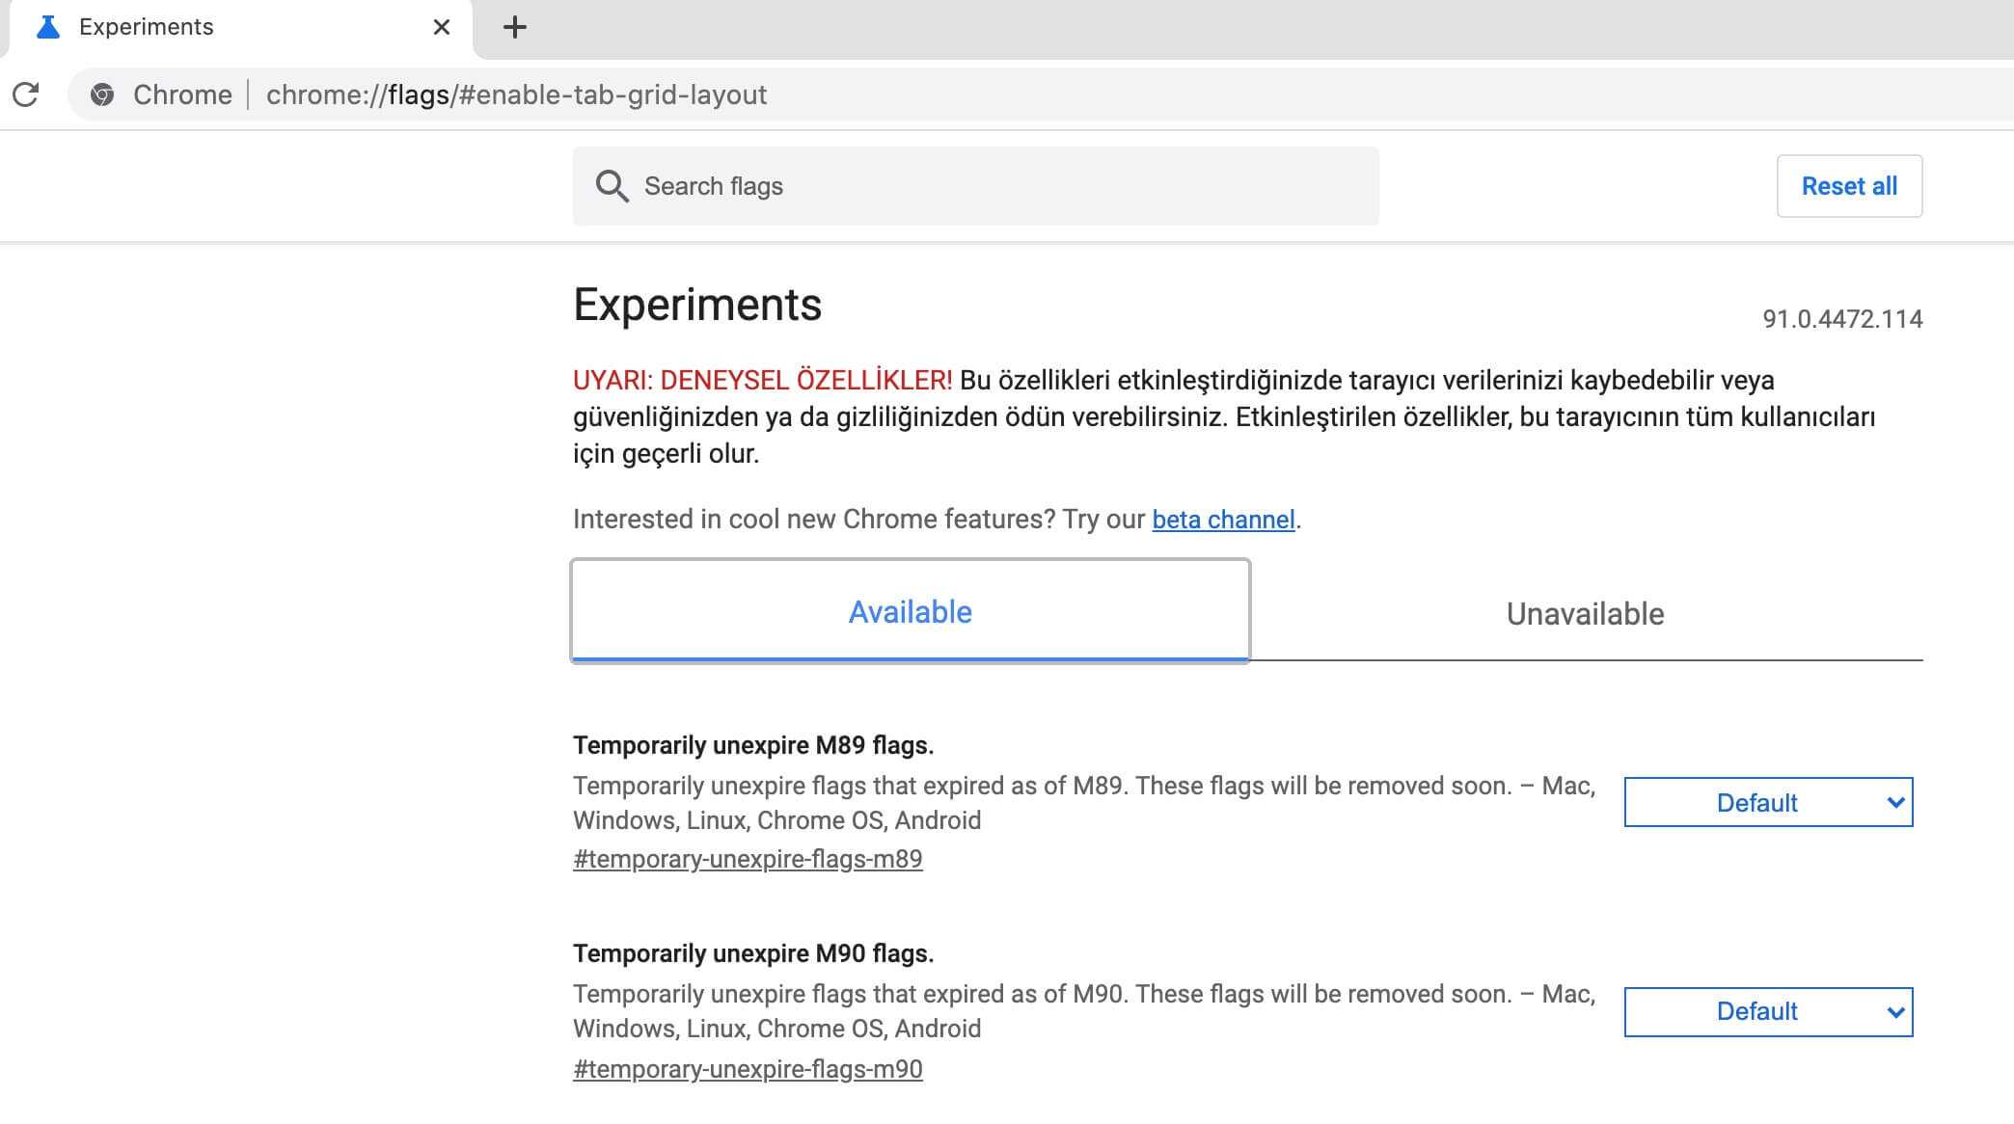Close the Experiments tab
Screen dimensions: 2014x1124
[x=442, y=27]
